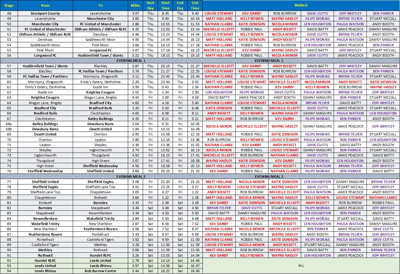400x274 pixels.
Task: Click the Stockport County cell
Action: tap(45, 13)
